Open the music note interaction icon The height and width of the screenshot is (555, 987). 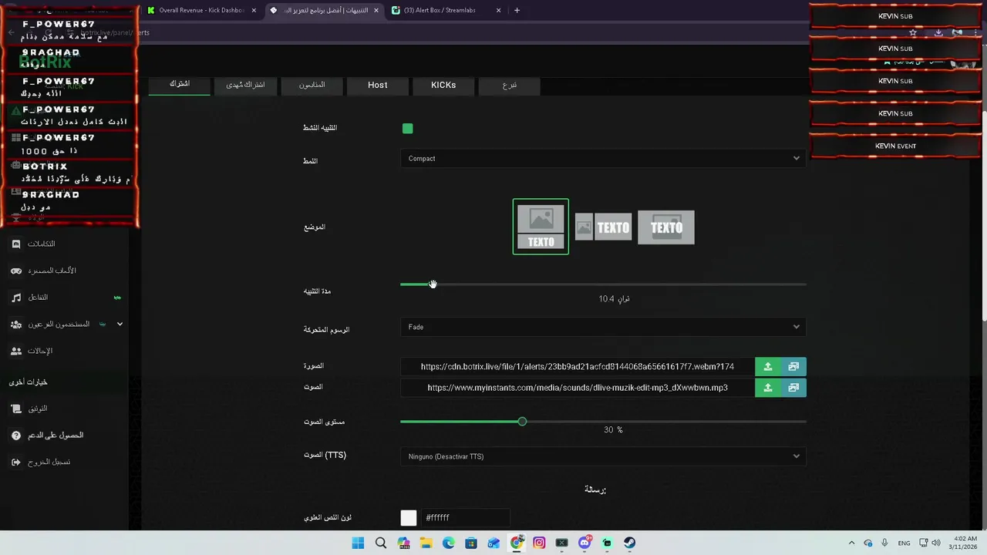[x=16, y=298]
